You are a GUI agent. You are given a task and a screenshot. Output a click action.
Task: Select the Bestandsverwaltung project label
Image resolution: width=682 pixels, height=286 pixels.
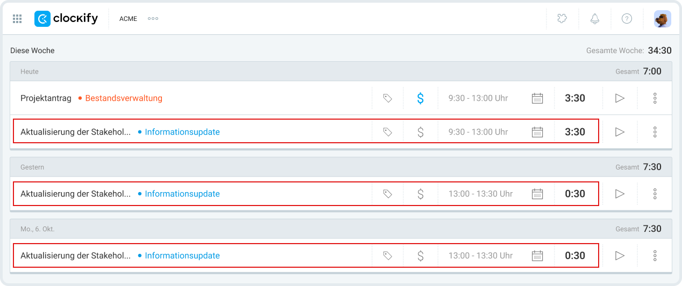(x=124, y=98)
